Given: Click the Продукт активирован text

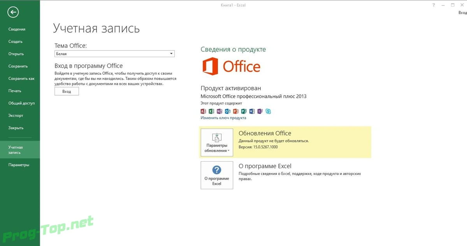Looking at the screenshot, I should click(x=231, y=89).
